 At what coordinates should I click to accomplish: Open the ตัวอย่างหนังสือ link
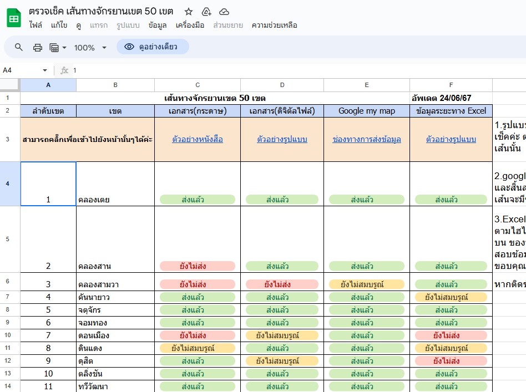[198, 139]
